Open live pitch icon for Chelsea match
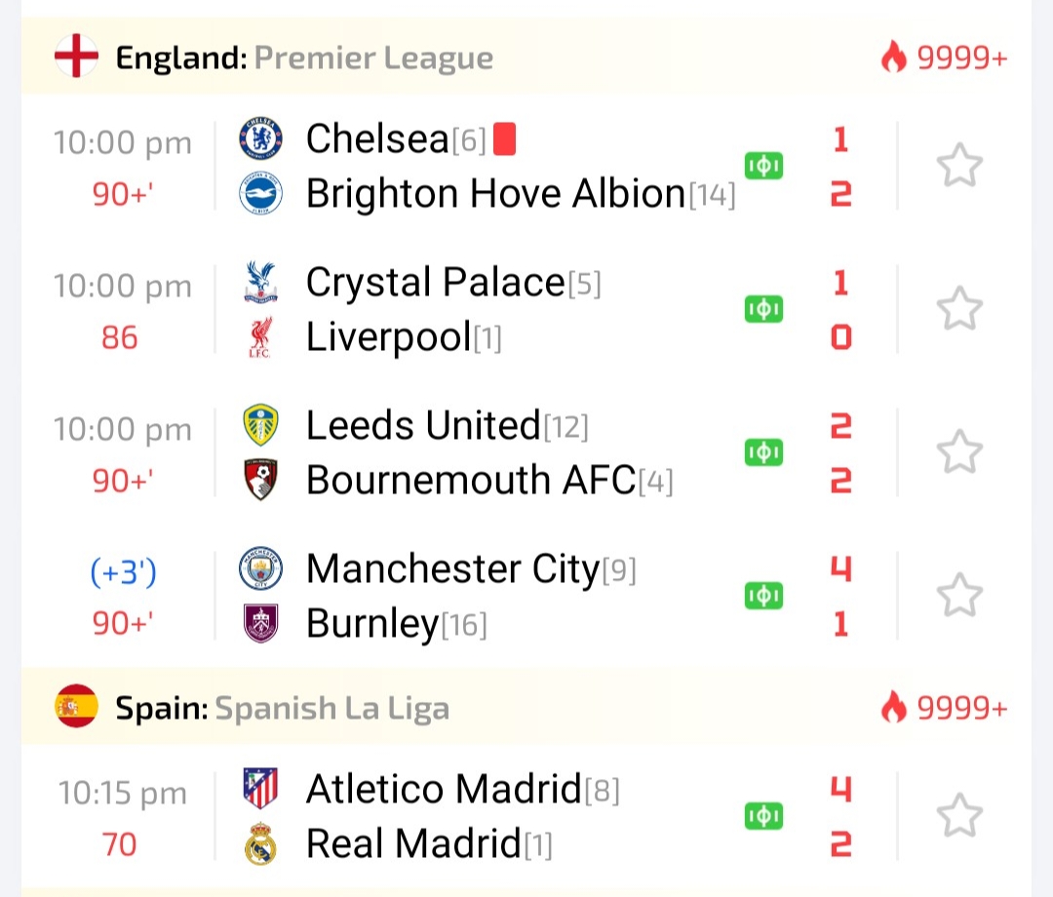This screenshot has width=1053, height=897. coord(763,167)
